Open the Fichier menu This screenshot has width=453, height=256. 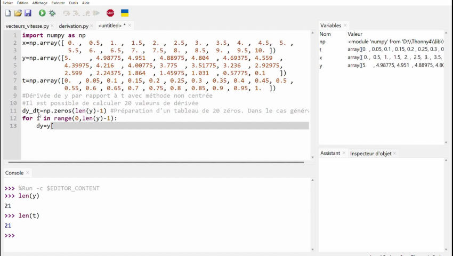pyautogui.click(x=7, y=3)
